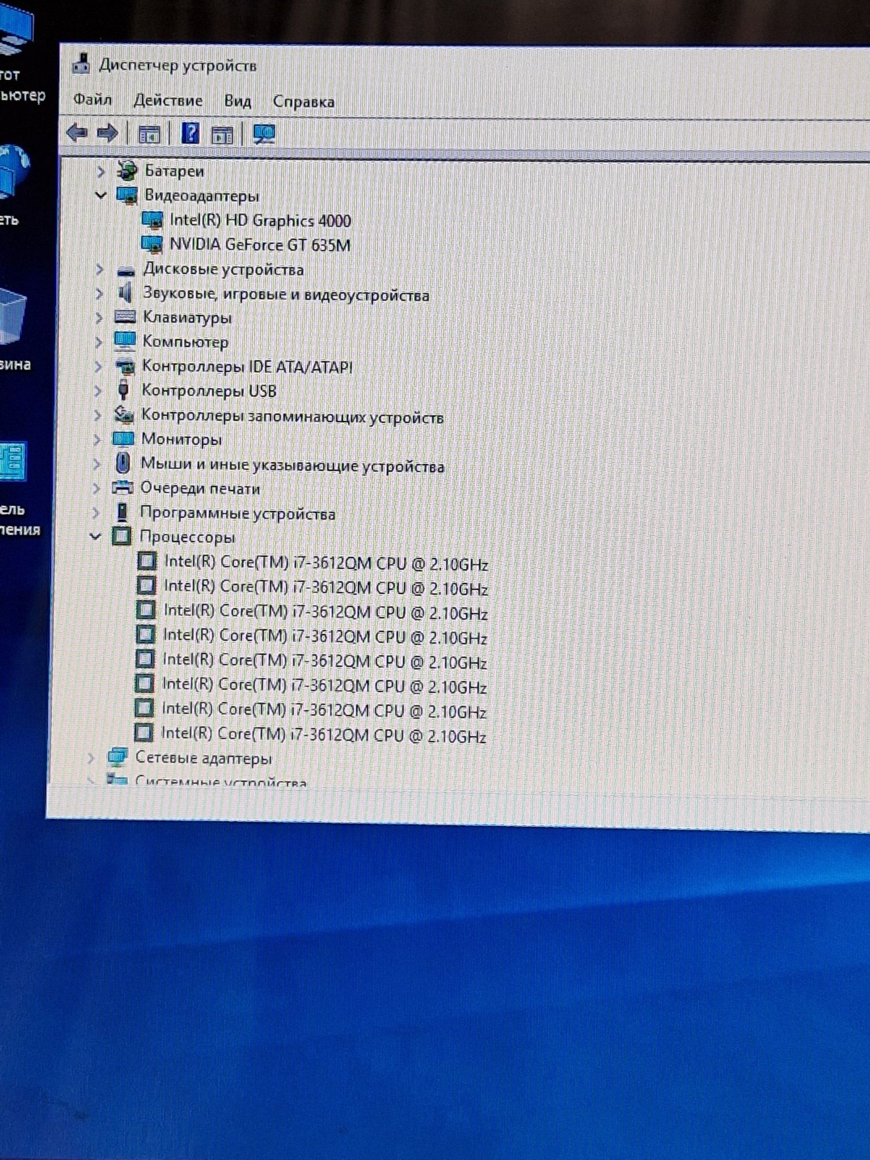870x1160 pixels.
Task: Click the Диспетчер устройств title bar icon
Action: (81, 64)
